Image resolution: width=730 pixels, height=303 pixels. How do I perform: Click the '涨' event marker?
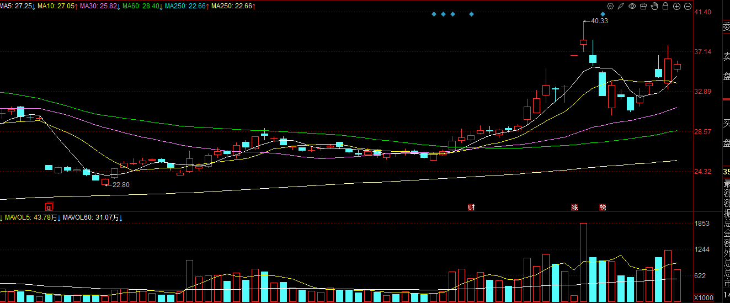coord(574,208)
